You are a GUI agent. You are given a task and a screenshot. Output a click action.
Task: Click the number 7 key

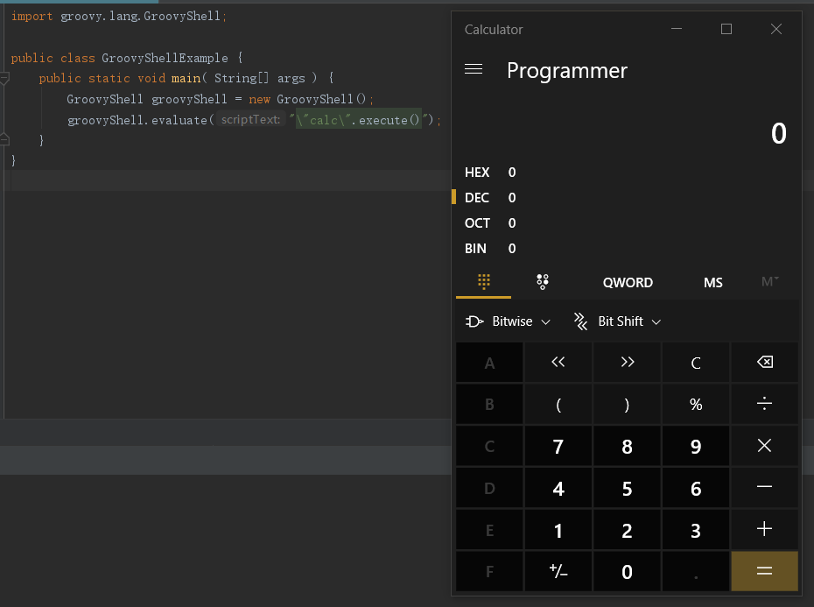[558, 447]
